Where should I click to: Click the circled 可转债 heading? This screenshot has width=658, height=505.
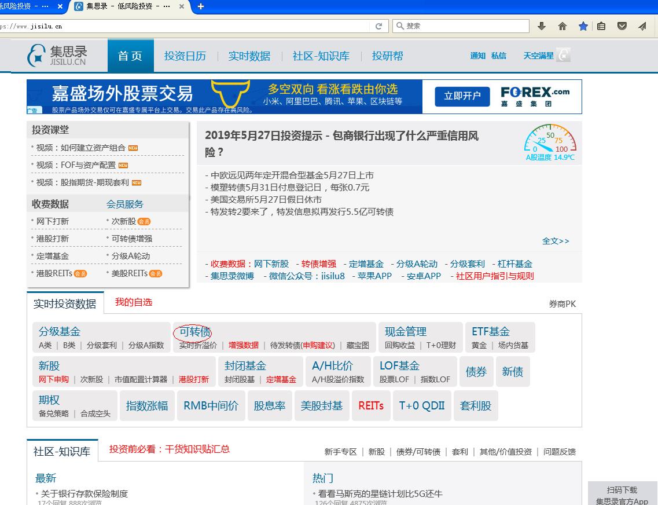pyautogui.click(x=194, y=332)
